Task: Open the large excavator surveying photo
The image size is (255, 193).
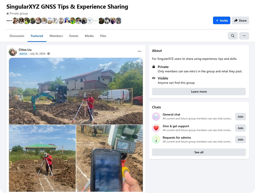Action: [x=76, y=91]
